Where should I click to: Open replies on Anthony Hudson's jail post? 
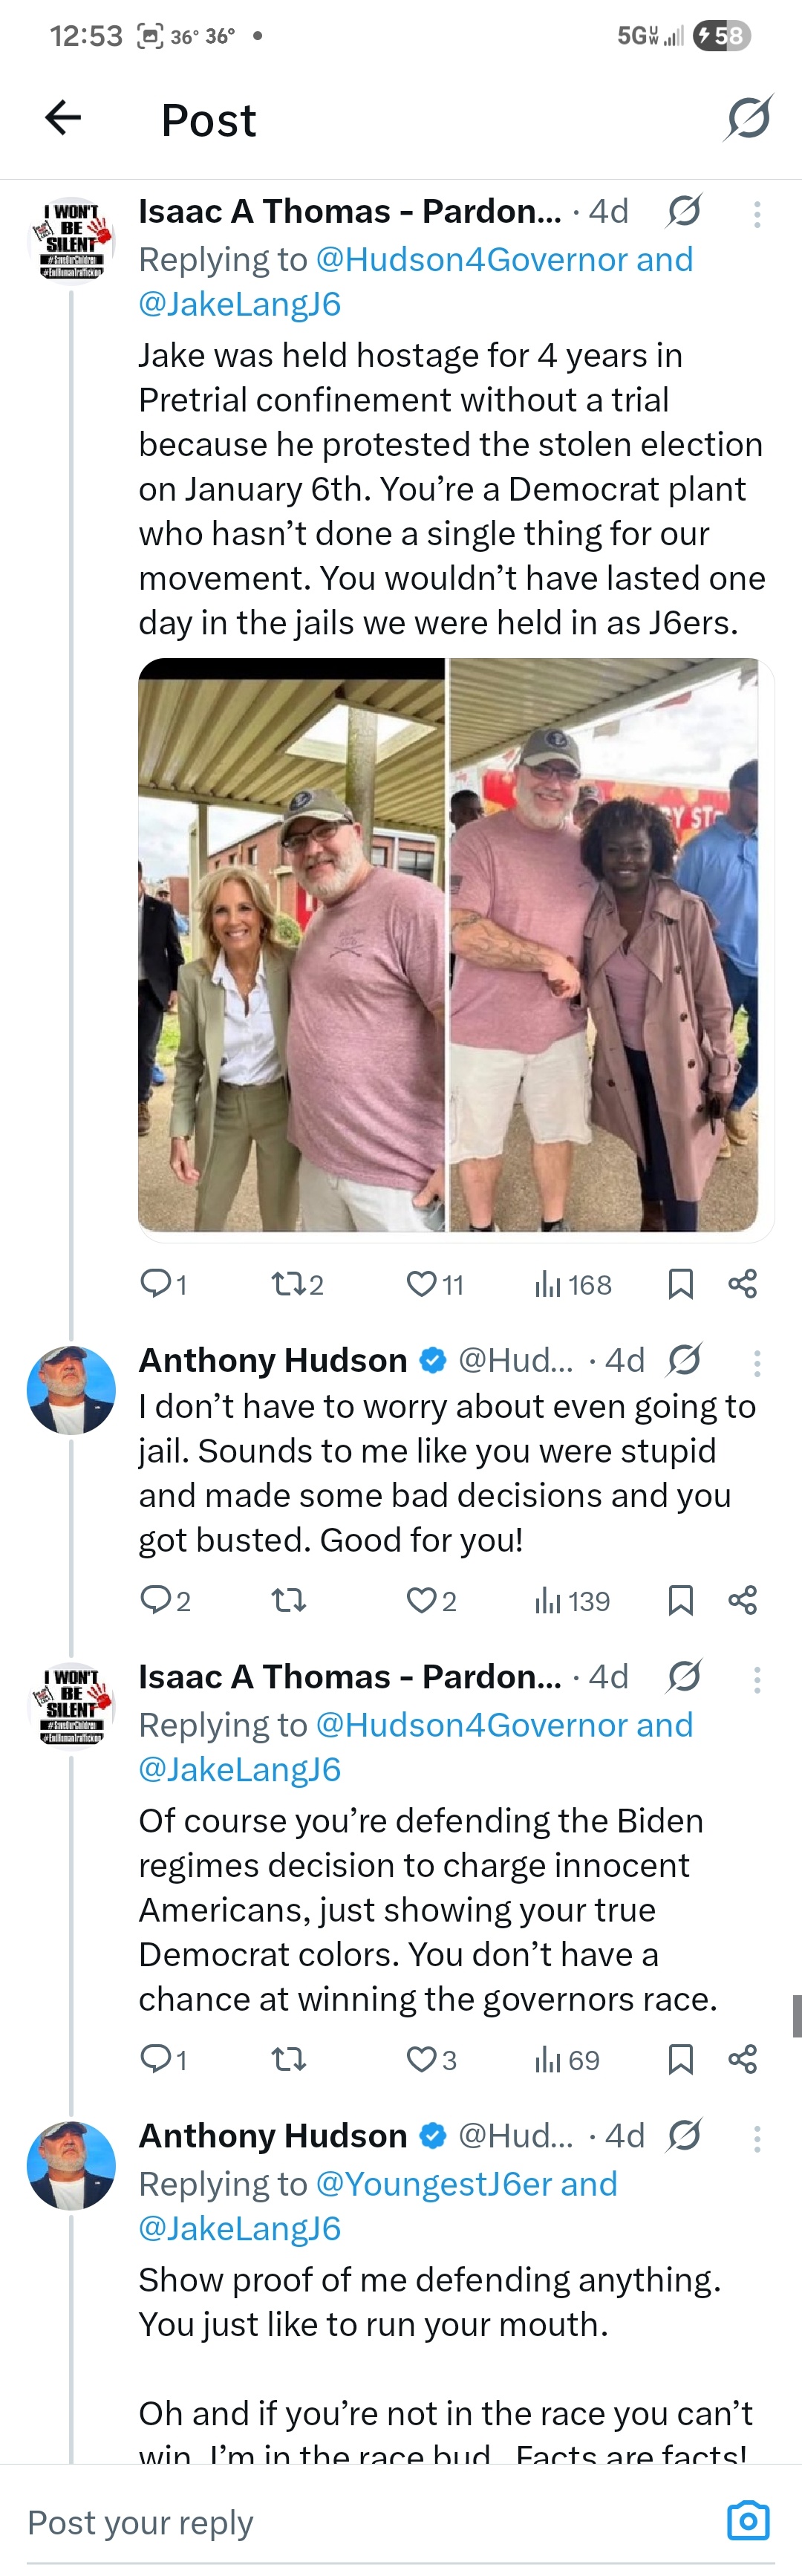point(156,1599)
